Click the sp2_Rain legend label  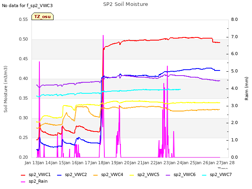[38, 181]
